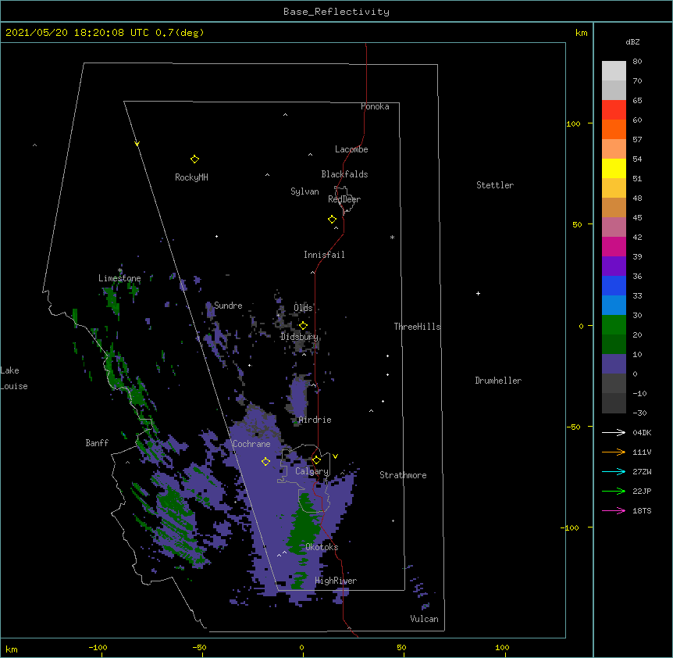Click the Didsbury label
The image size is (673, 658).
click(x=300, y=337)
